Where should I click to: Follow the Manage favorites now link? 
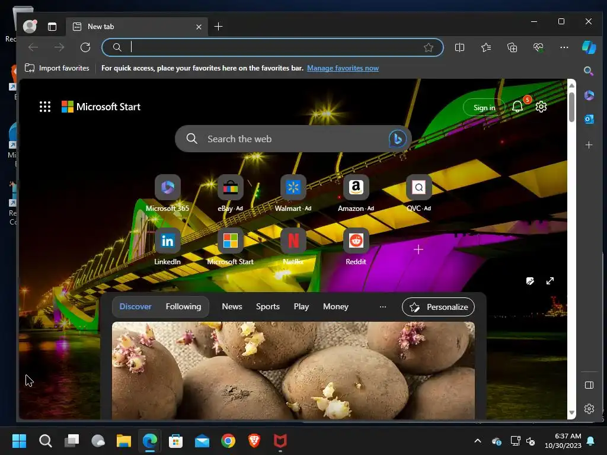coord(343,68)
